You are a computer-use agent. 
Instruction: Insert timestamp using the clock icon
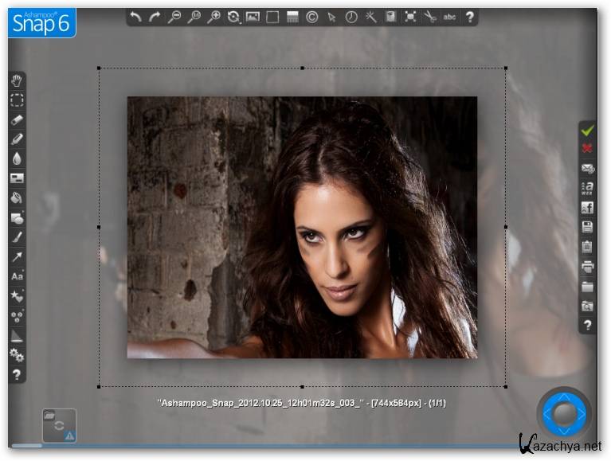(351, 17)
